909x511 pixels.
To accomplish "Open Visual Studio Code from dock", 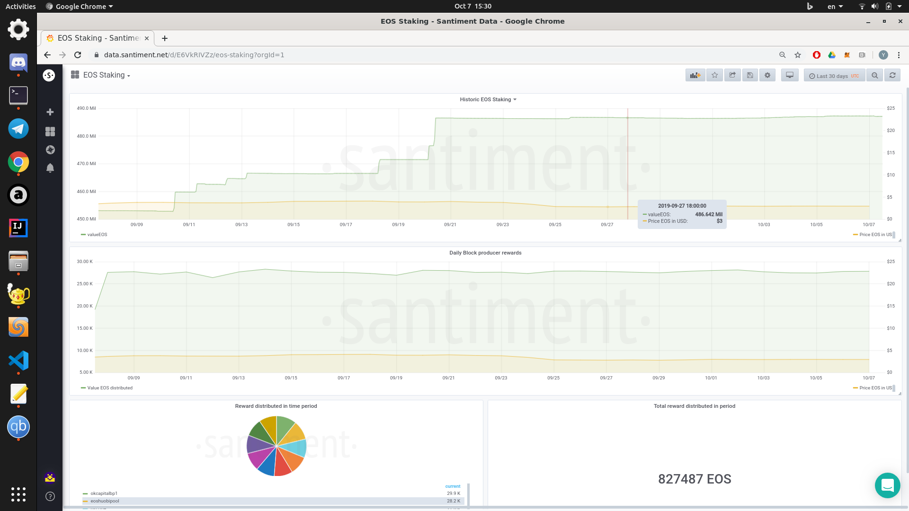I will click(x=18, y=361).
